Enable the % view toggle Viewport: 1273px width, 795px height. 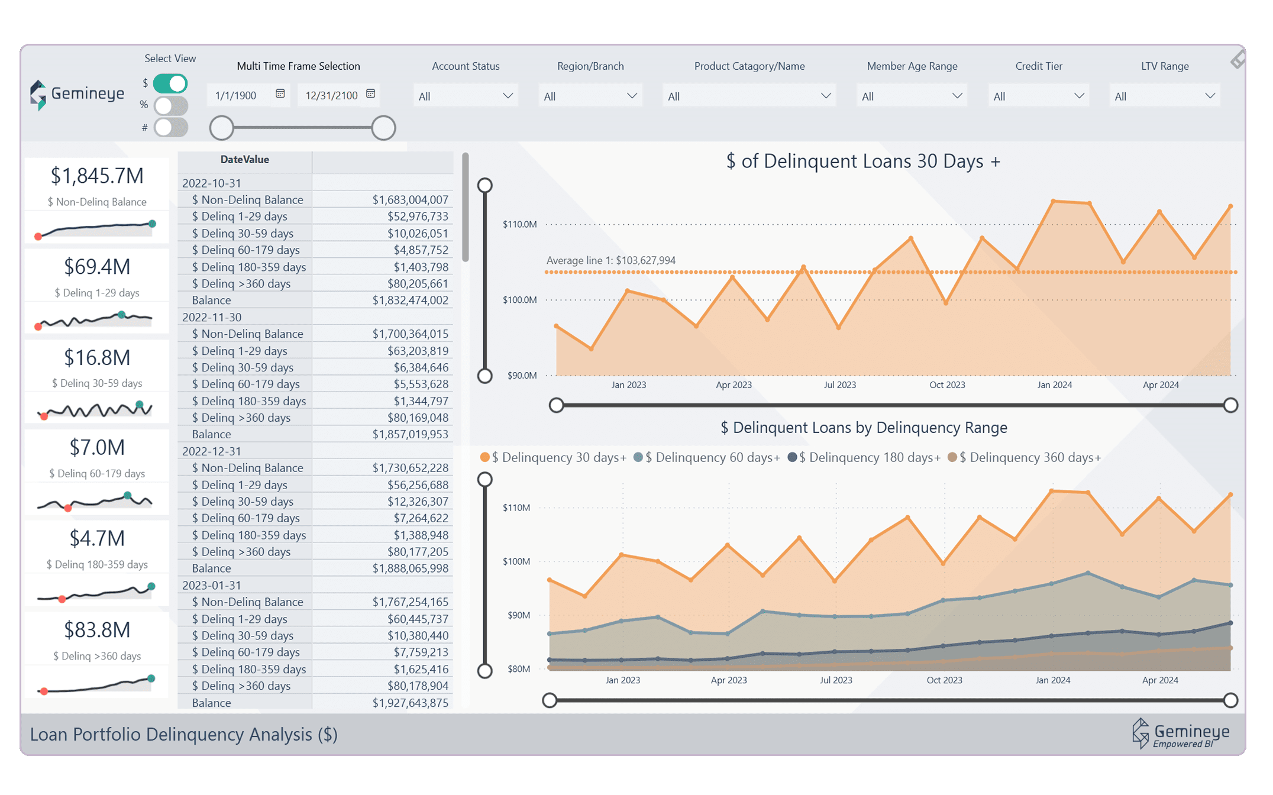[170, 105]
